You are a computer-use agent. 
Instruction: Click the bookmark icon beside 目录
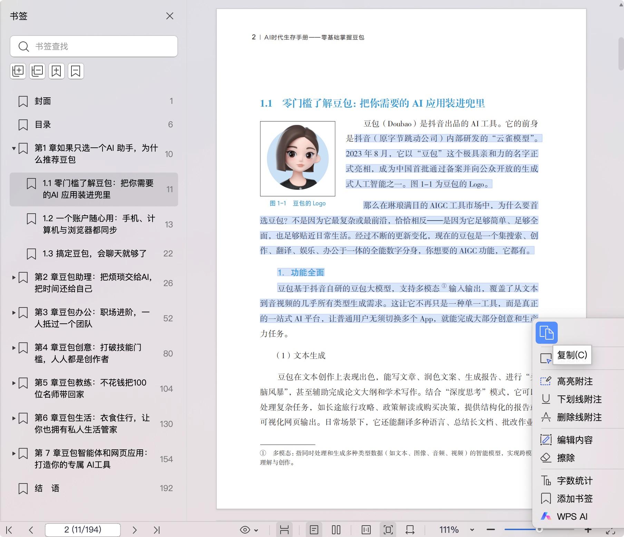[23, 125]
